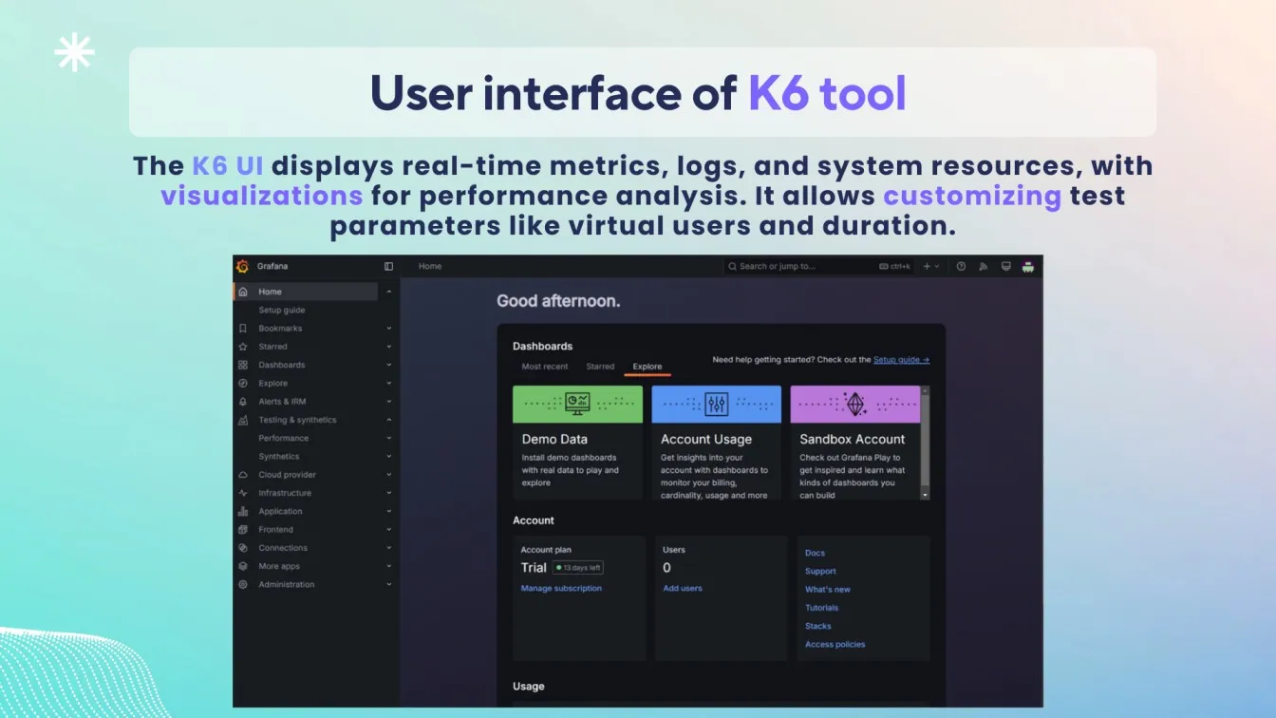Open the Performance sidebar item

click(283, 438)
